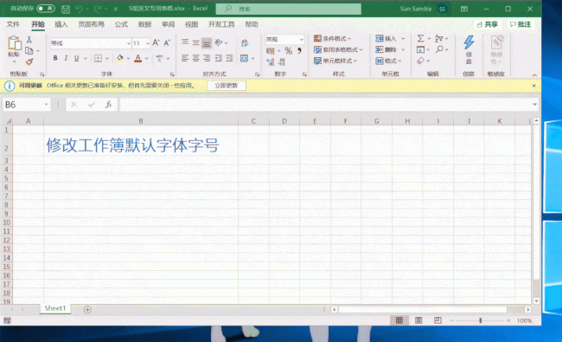Switch to Page Layout view
The width and height of the screenshot is (562, 342).
click(418, 320)
